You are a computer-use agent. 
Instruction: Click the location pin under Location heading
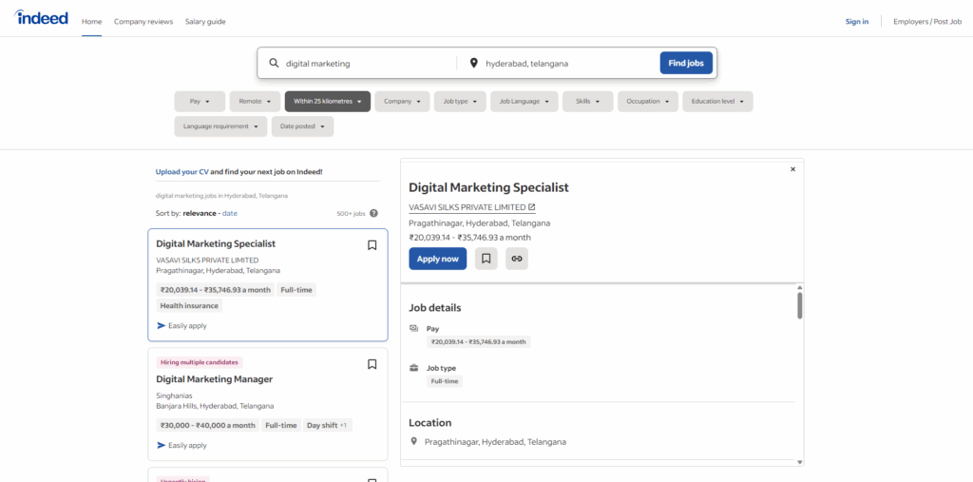(x=414, y=442)
